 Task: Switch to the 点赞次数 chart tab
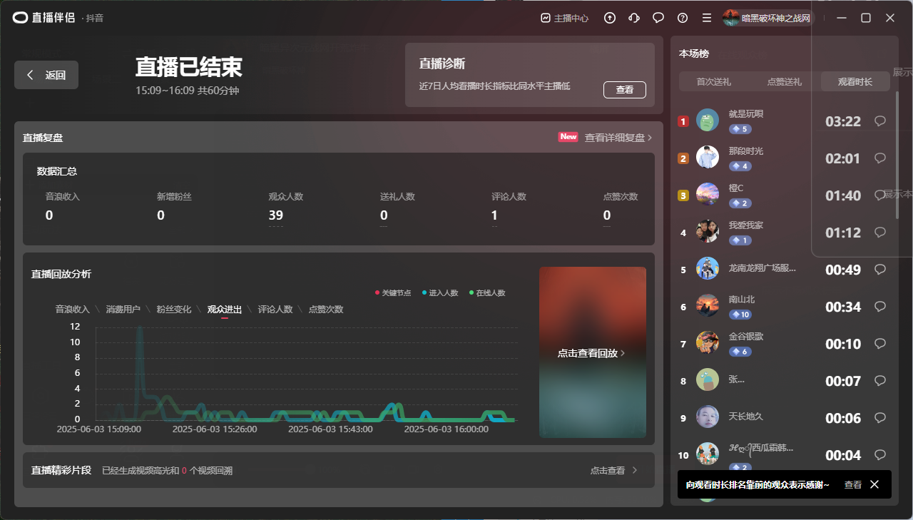326,310
